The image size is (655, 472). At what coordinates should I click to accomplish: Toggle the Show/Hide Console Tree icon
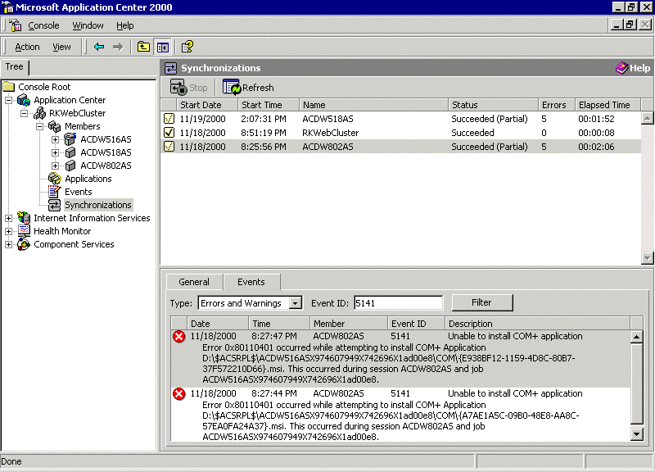[162, 48]
